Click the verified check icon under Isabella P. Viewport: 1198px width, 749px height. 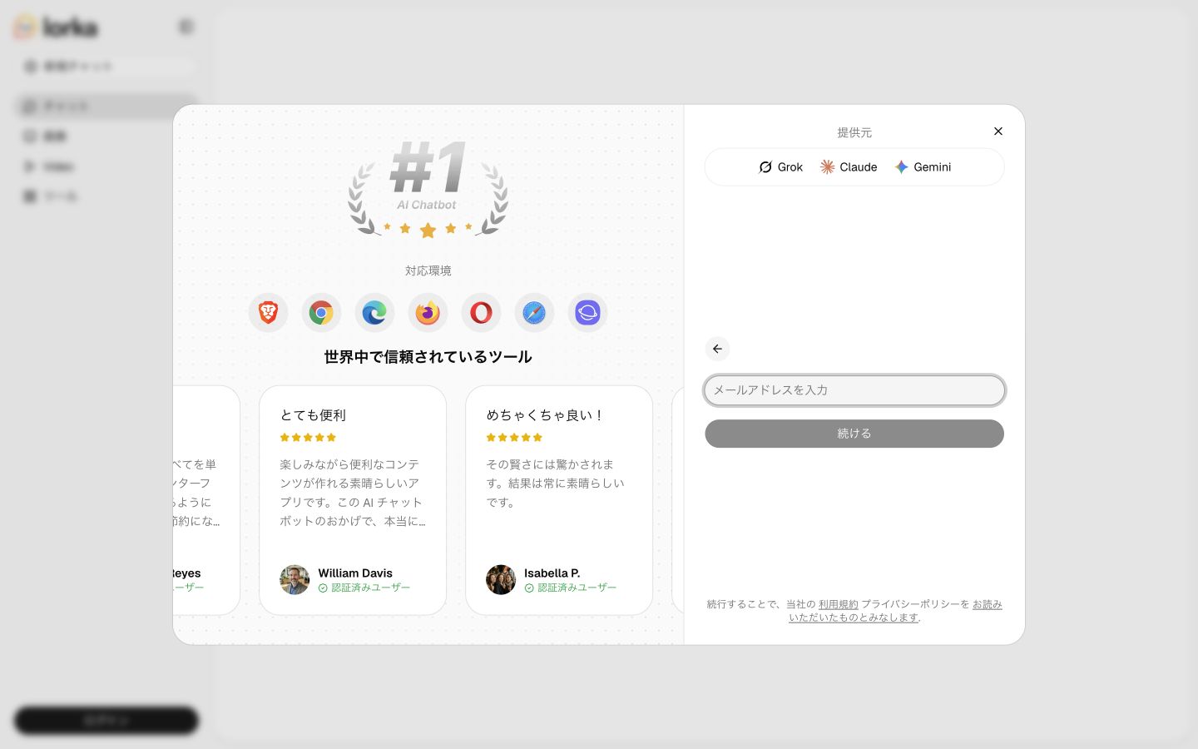pos(529,588)
